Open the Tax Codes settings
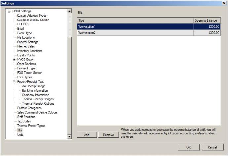The image size is (228, 156). (x=24, y=121)
